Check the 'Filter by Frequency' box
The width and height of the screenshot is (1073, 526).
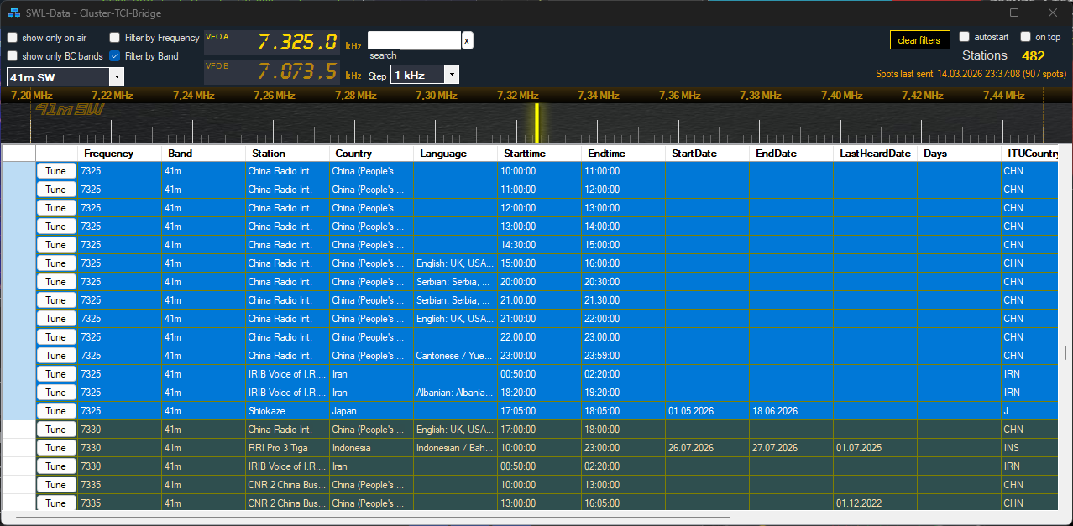click(x=115, y=38)
